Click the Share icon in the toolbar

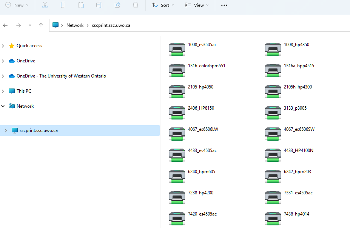click(x=117, y=5)
